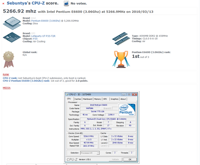200x165 pixels.
Task: Click the Threads count field
Action: [132, 152]
